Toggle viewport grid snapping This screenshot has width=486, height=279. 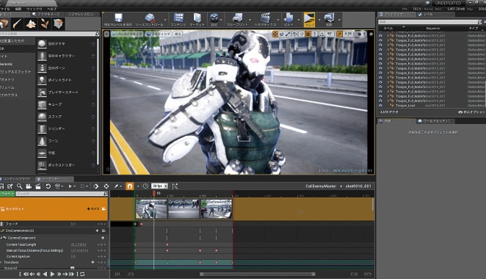point(308,34)
